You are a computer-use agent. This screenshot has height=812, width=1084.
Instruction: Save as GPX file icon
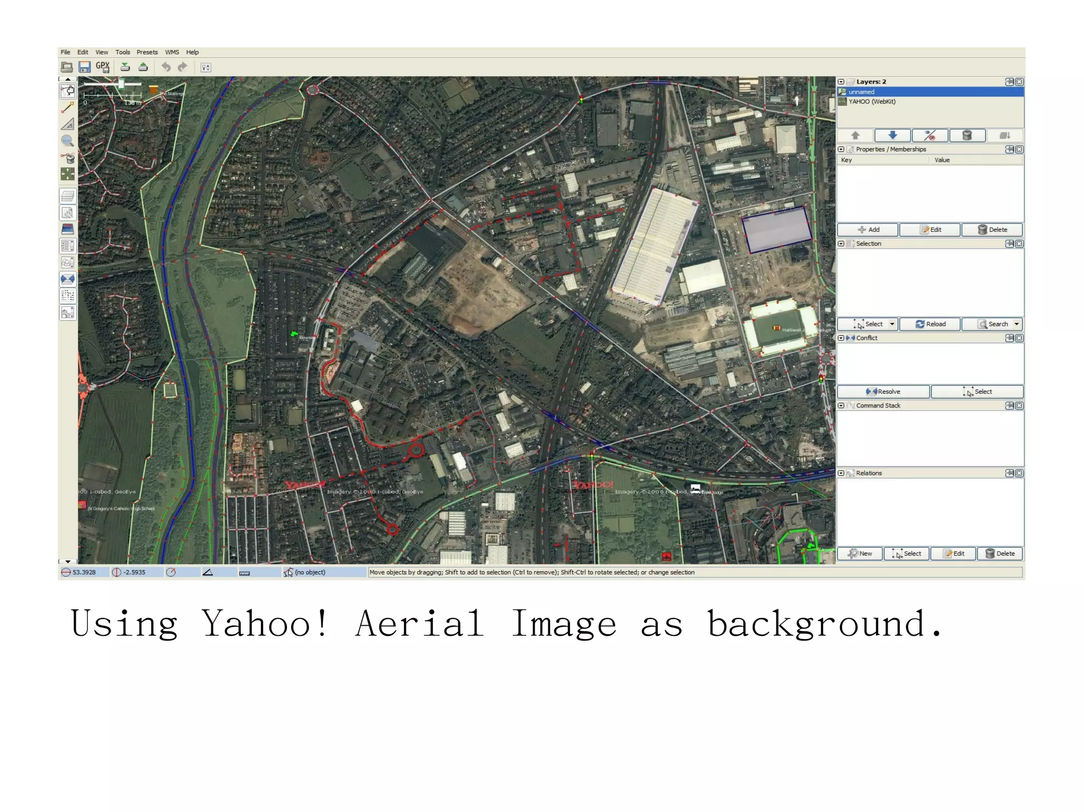point(102,67)
